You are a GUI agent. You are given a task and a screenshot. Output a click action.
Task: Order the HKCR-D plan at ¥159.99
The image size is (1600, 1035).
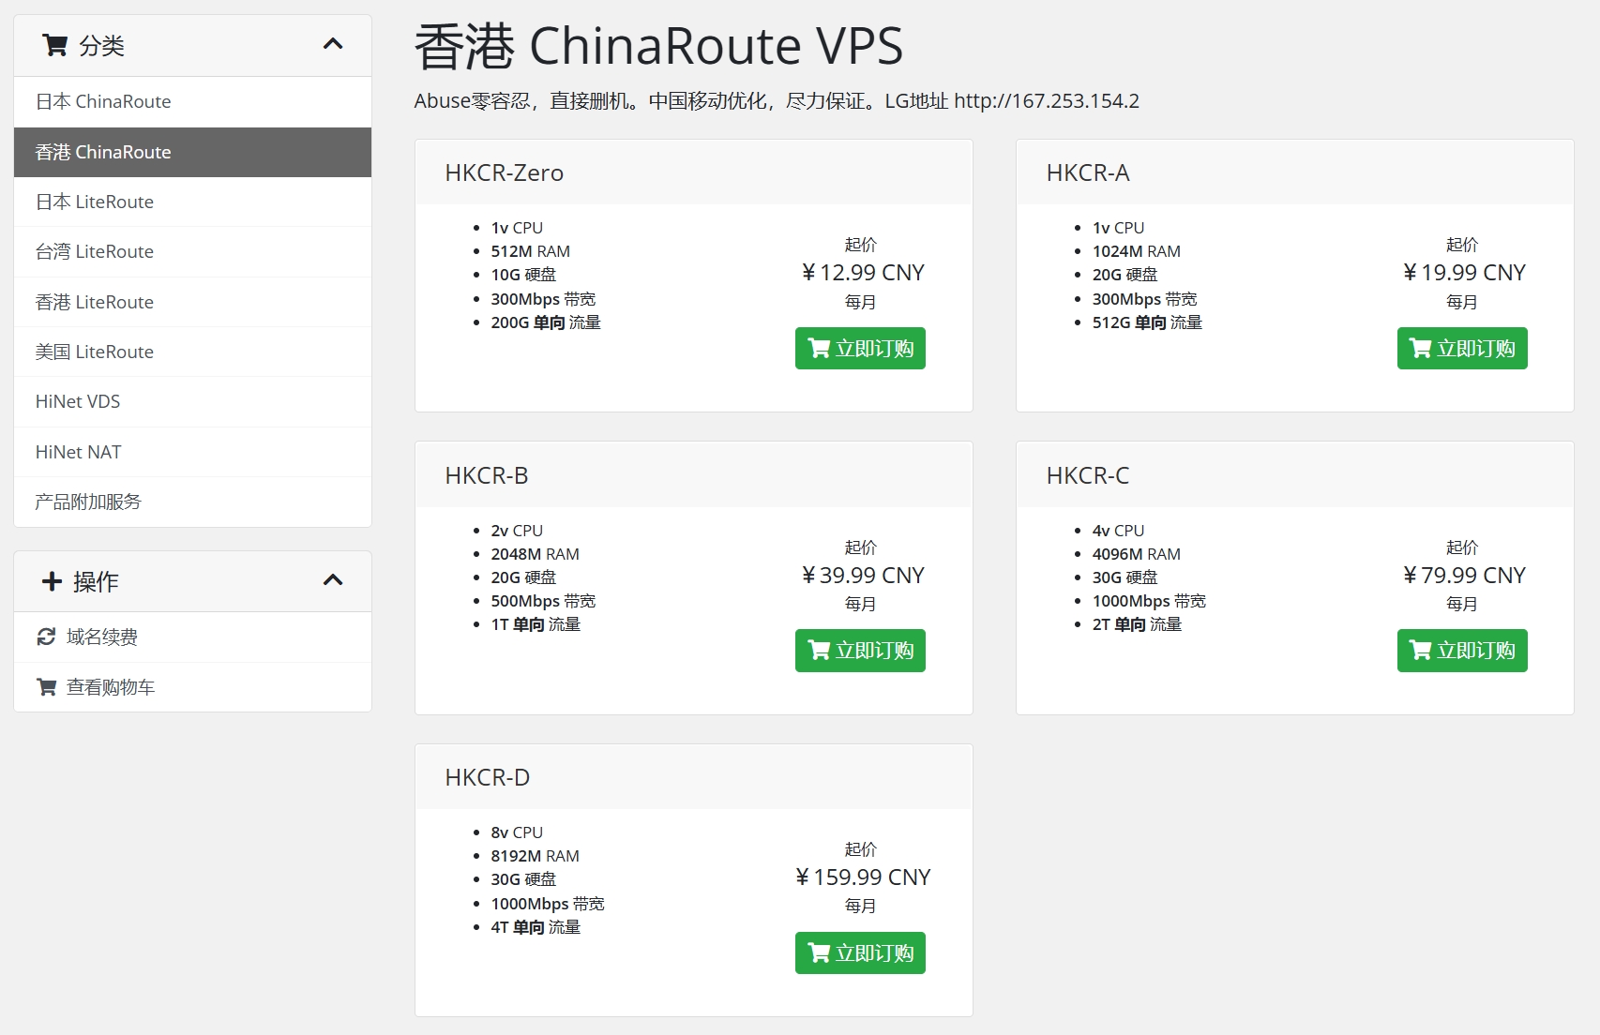tap(860, 953)
